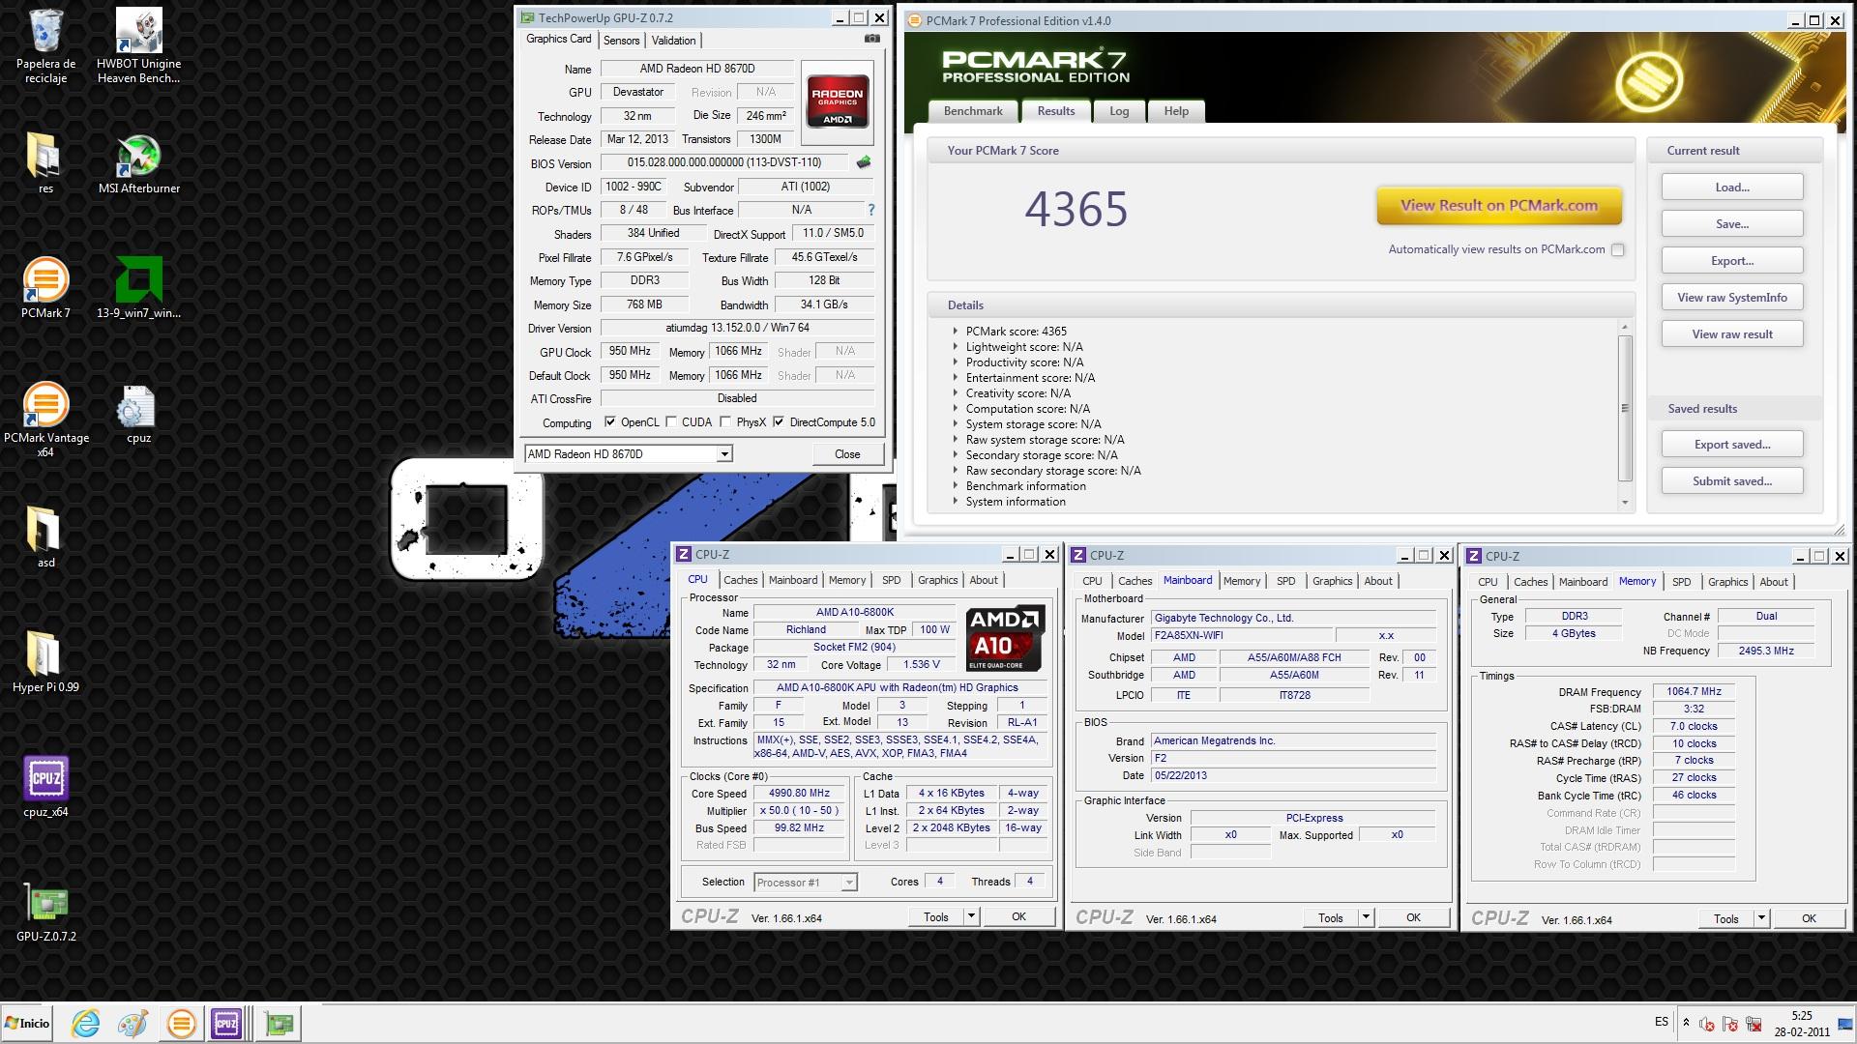Open PCMark 7 desktop shortcut
1857x1044 pixels.
tap(45, 287)
